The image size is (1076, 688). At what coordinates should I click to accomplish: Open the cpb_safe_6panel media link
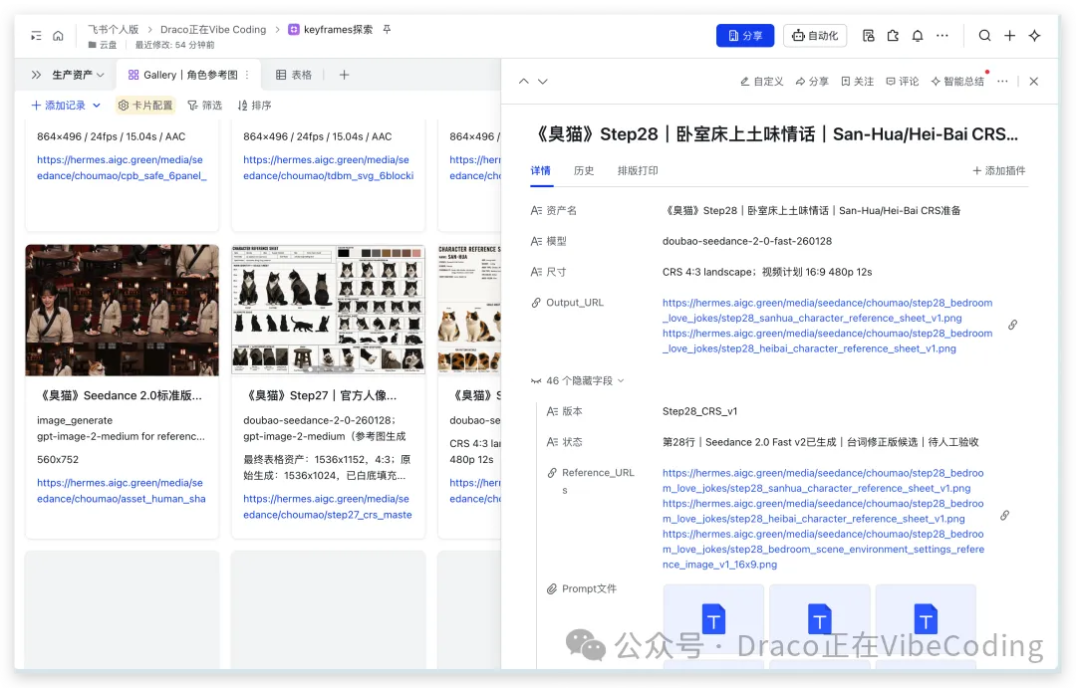[x=122, y=167]
